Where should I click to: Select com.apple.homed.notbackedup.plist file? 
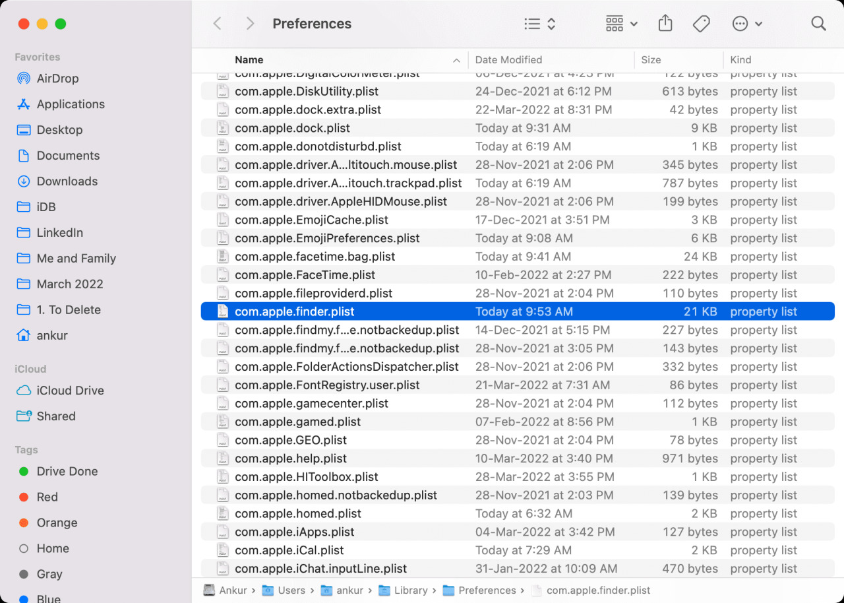click(x=518, y=495)
